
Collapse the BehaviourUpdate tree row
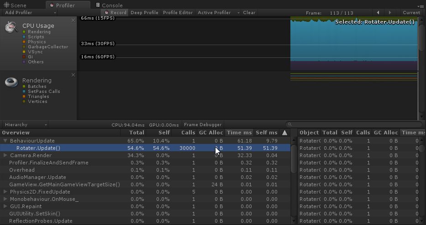coord(5,141)
